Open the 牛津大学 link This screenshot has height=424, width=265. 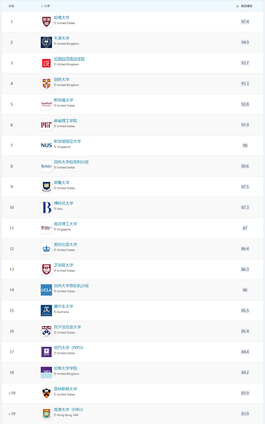click(61, 38)
